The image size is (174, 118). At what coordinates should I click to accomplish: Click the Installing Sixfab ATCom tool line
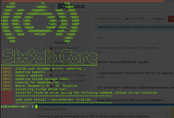tap(43, 89)
